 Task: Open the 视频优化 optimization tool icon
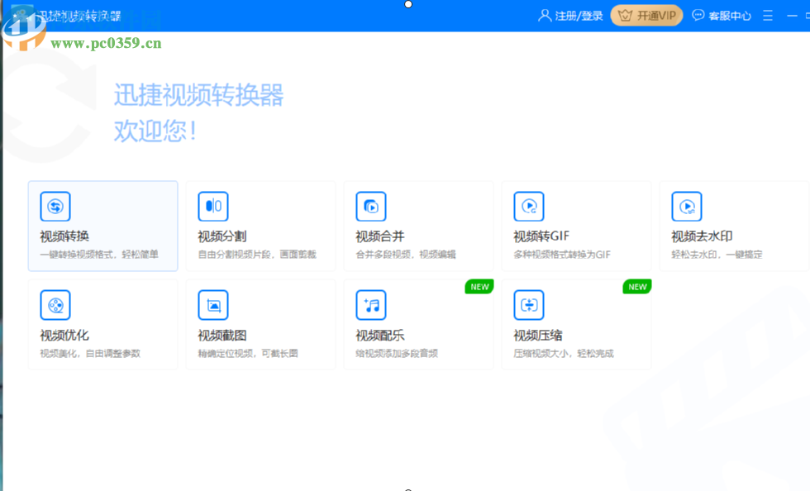[x=55, y=305]
